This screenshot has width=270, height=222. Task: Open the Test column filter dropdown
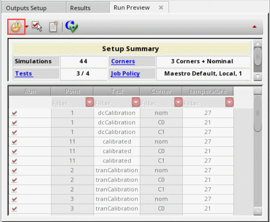tap(136, 102)
